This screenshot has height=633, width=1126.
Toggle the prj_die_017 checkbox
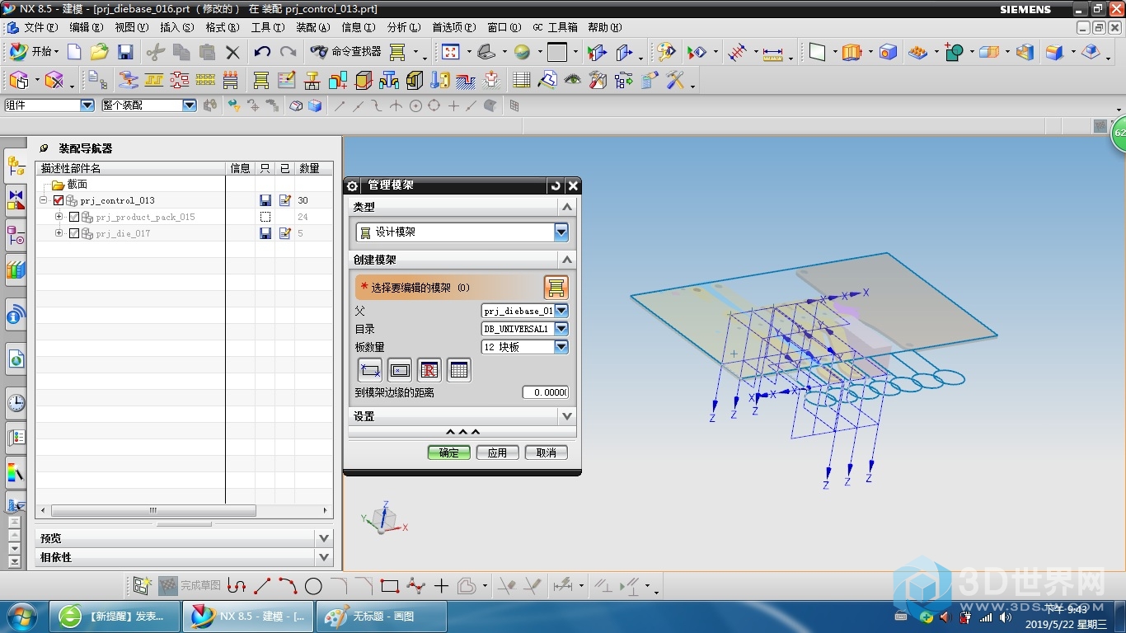74,233
